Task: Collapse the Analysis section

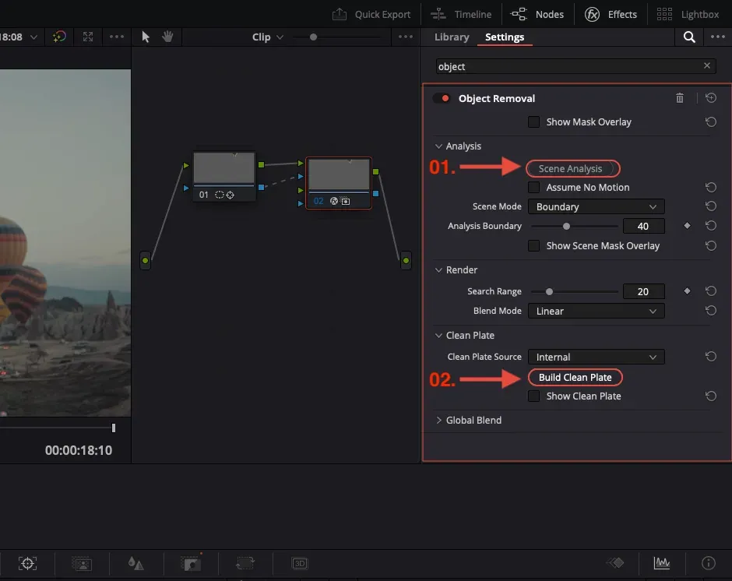Action: click(438, 146)
